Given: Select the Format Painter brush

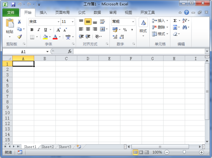Looking at the screenshot, I should point(19,36).
